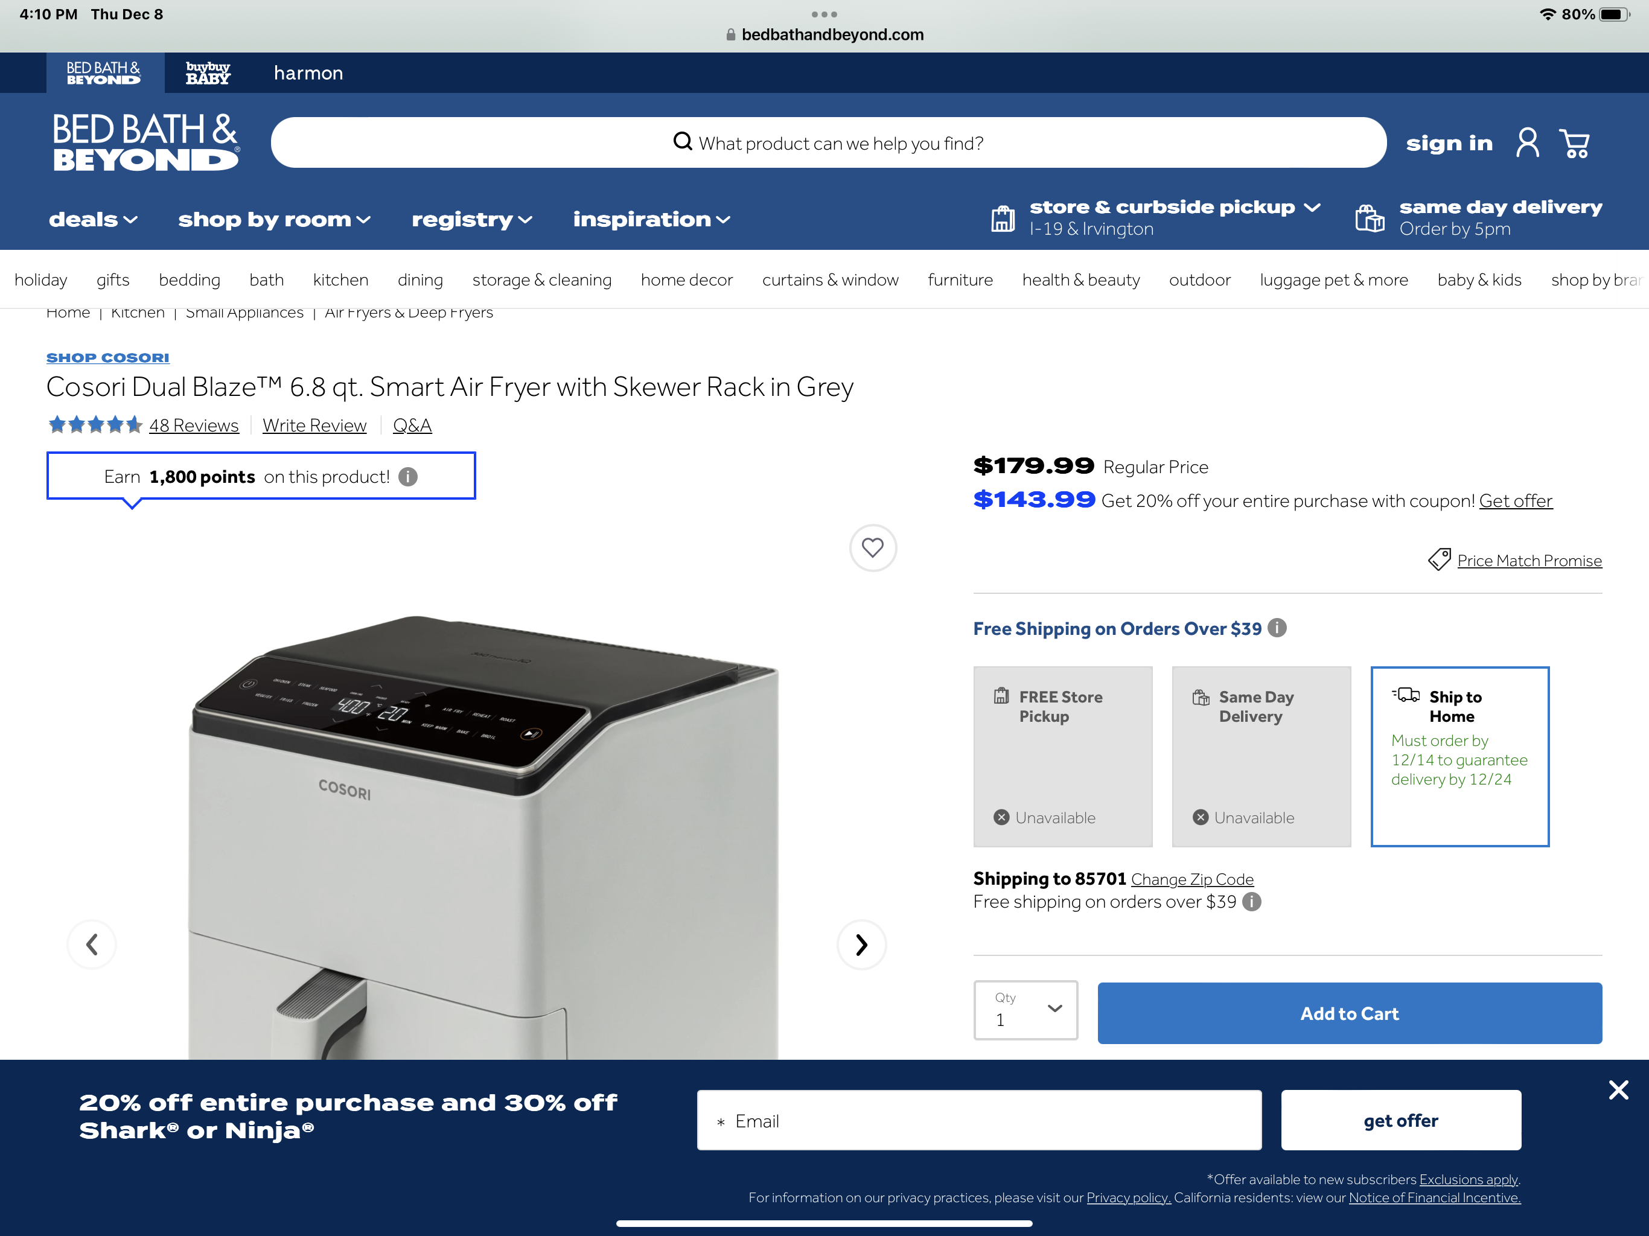Select Same Day Delivery option
The image size is (1649, 1236).
(1261, 757)
